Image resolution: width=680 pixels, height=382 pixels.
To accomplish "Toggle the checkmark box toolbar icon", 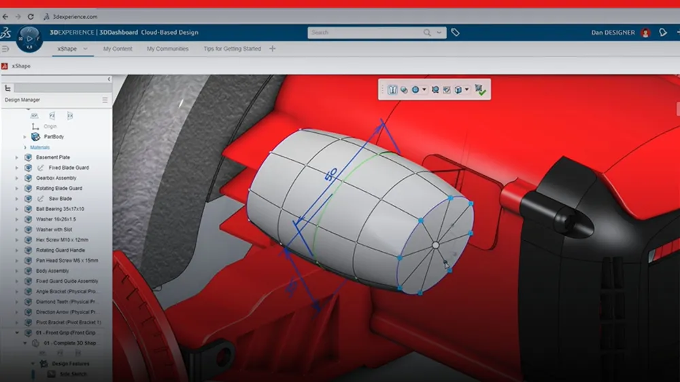I will pos(447,90).
